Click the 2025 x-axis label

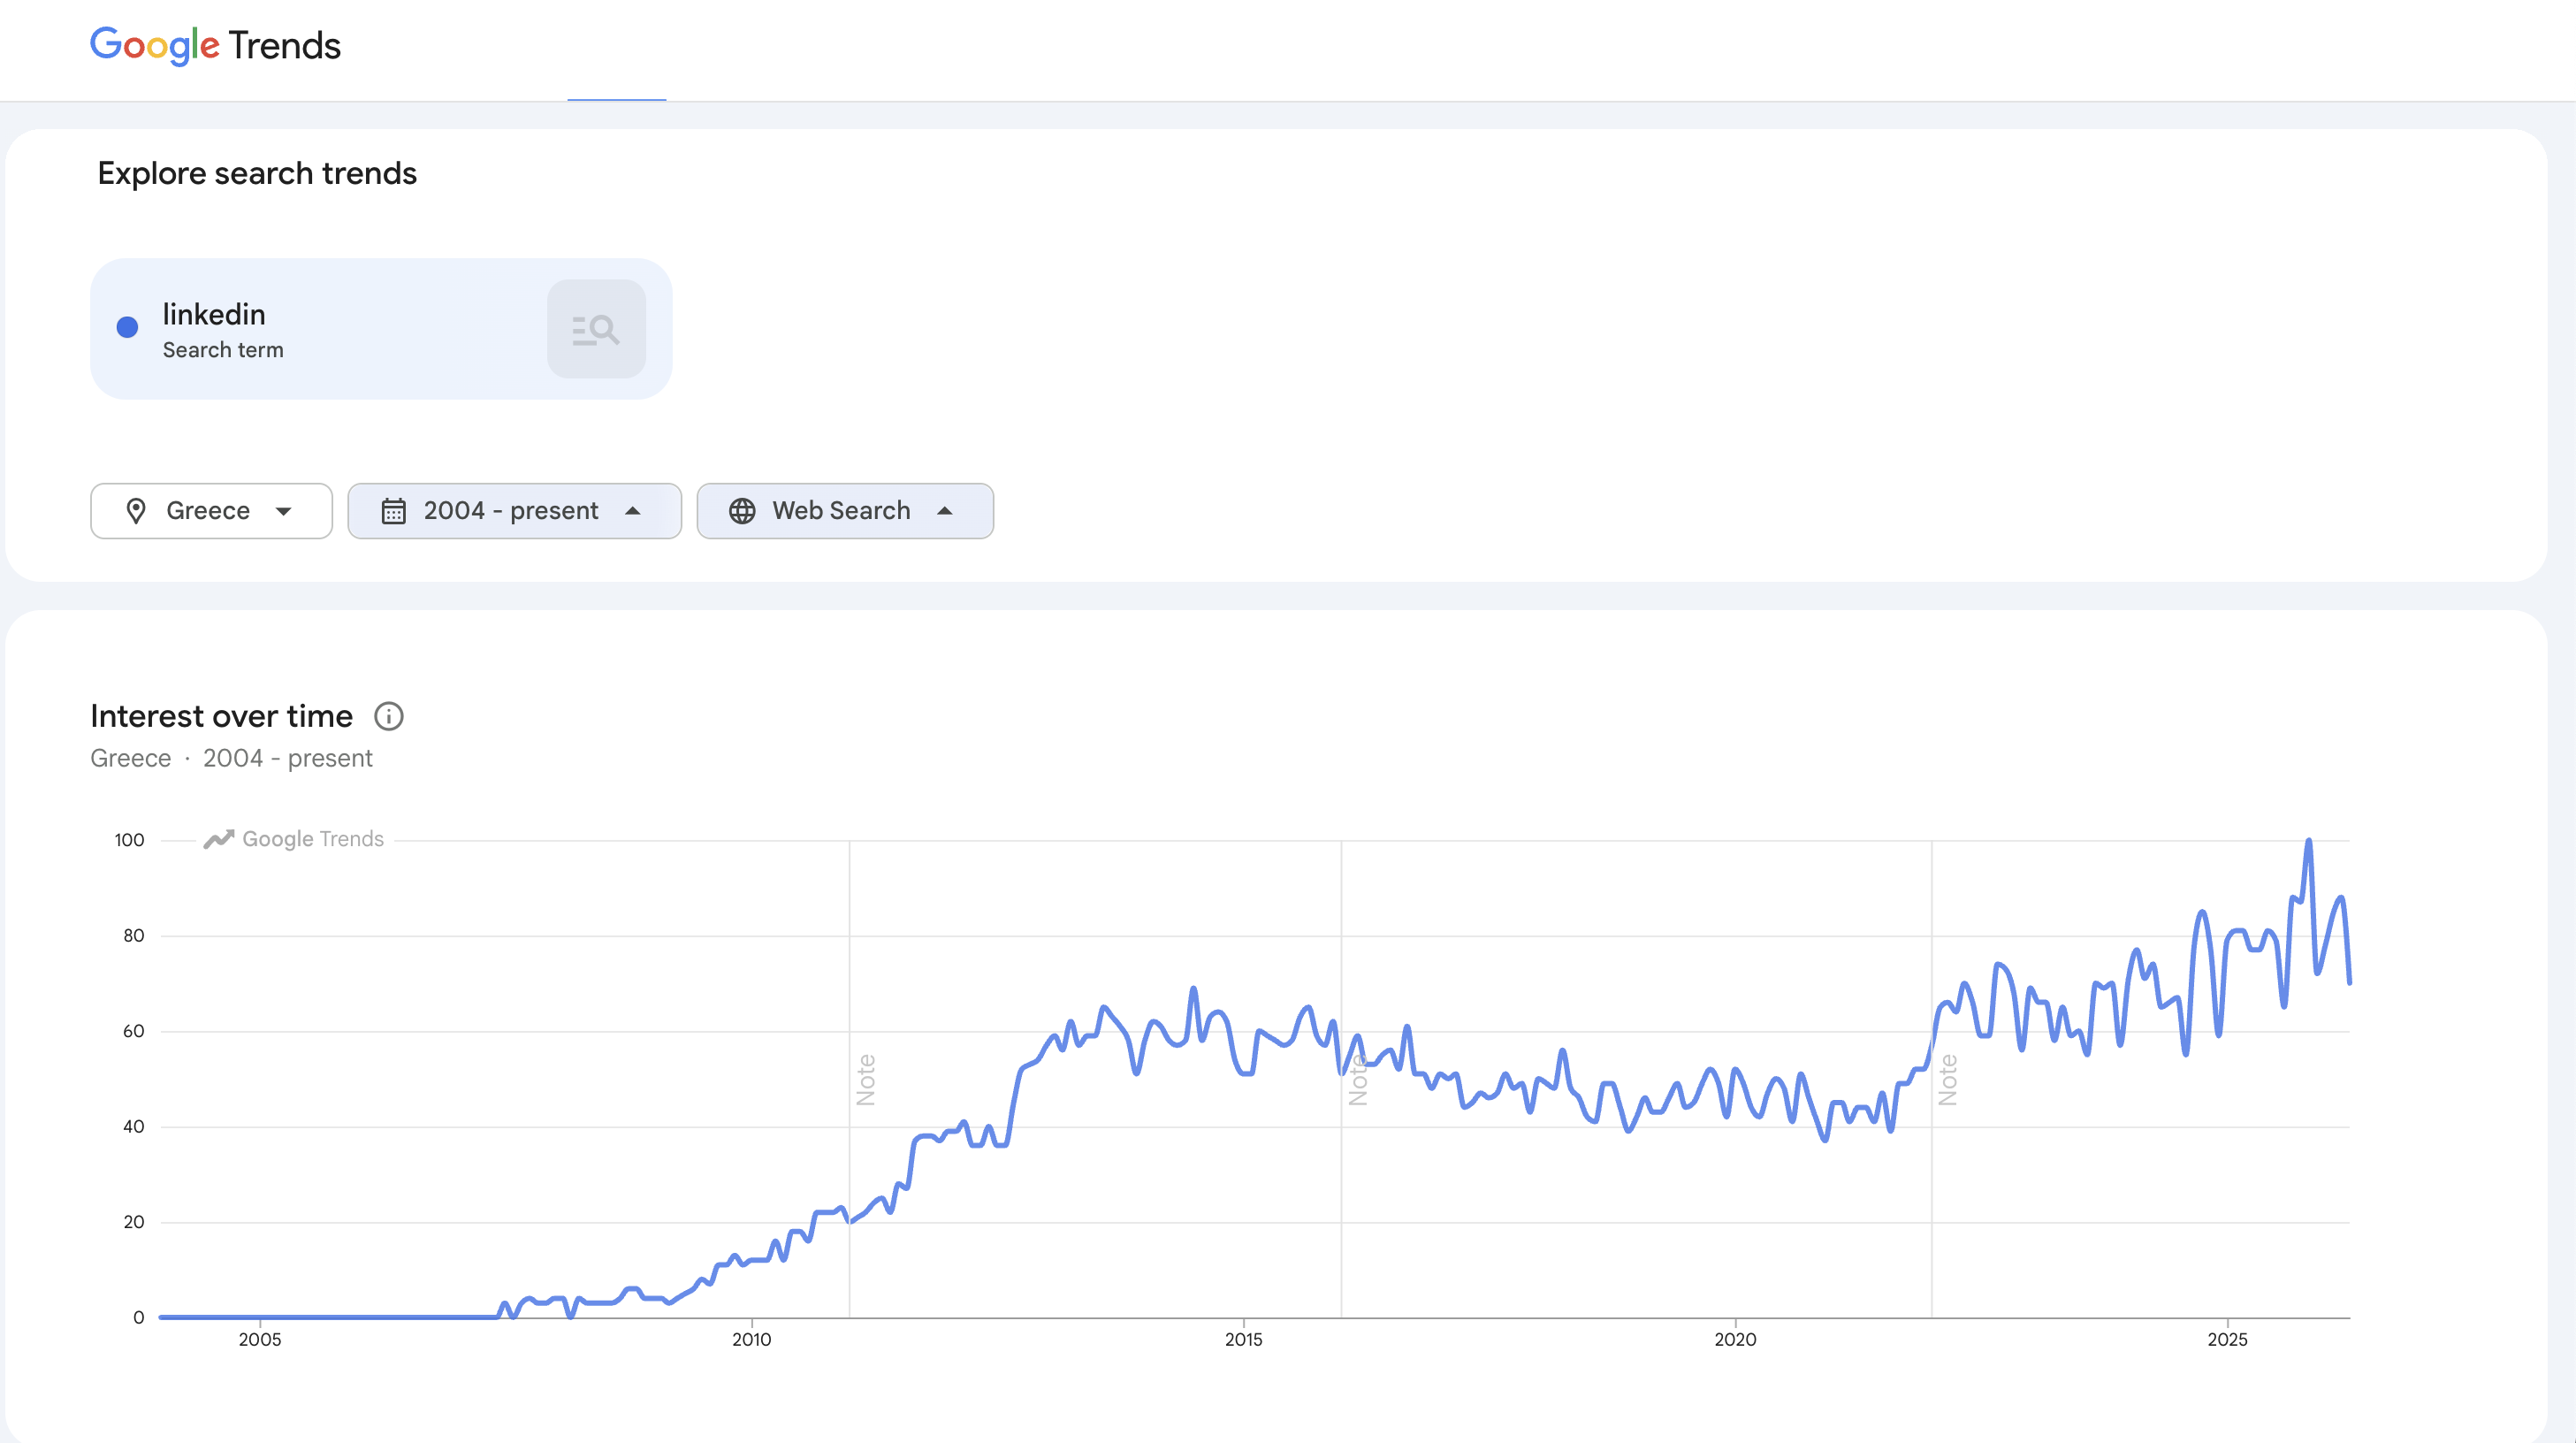click(2227, 1340)
